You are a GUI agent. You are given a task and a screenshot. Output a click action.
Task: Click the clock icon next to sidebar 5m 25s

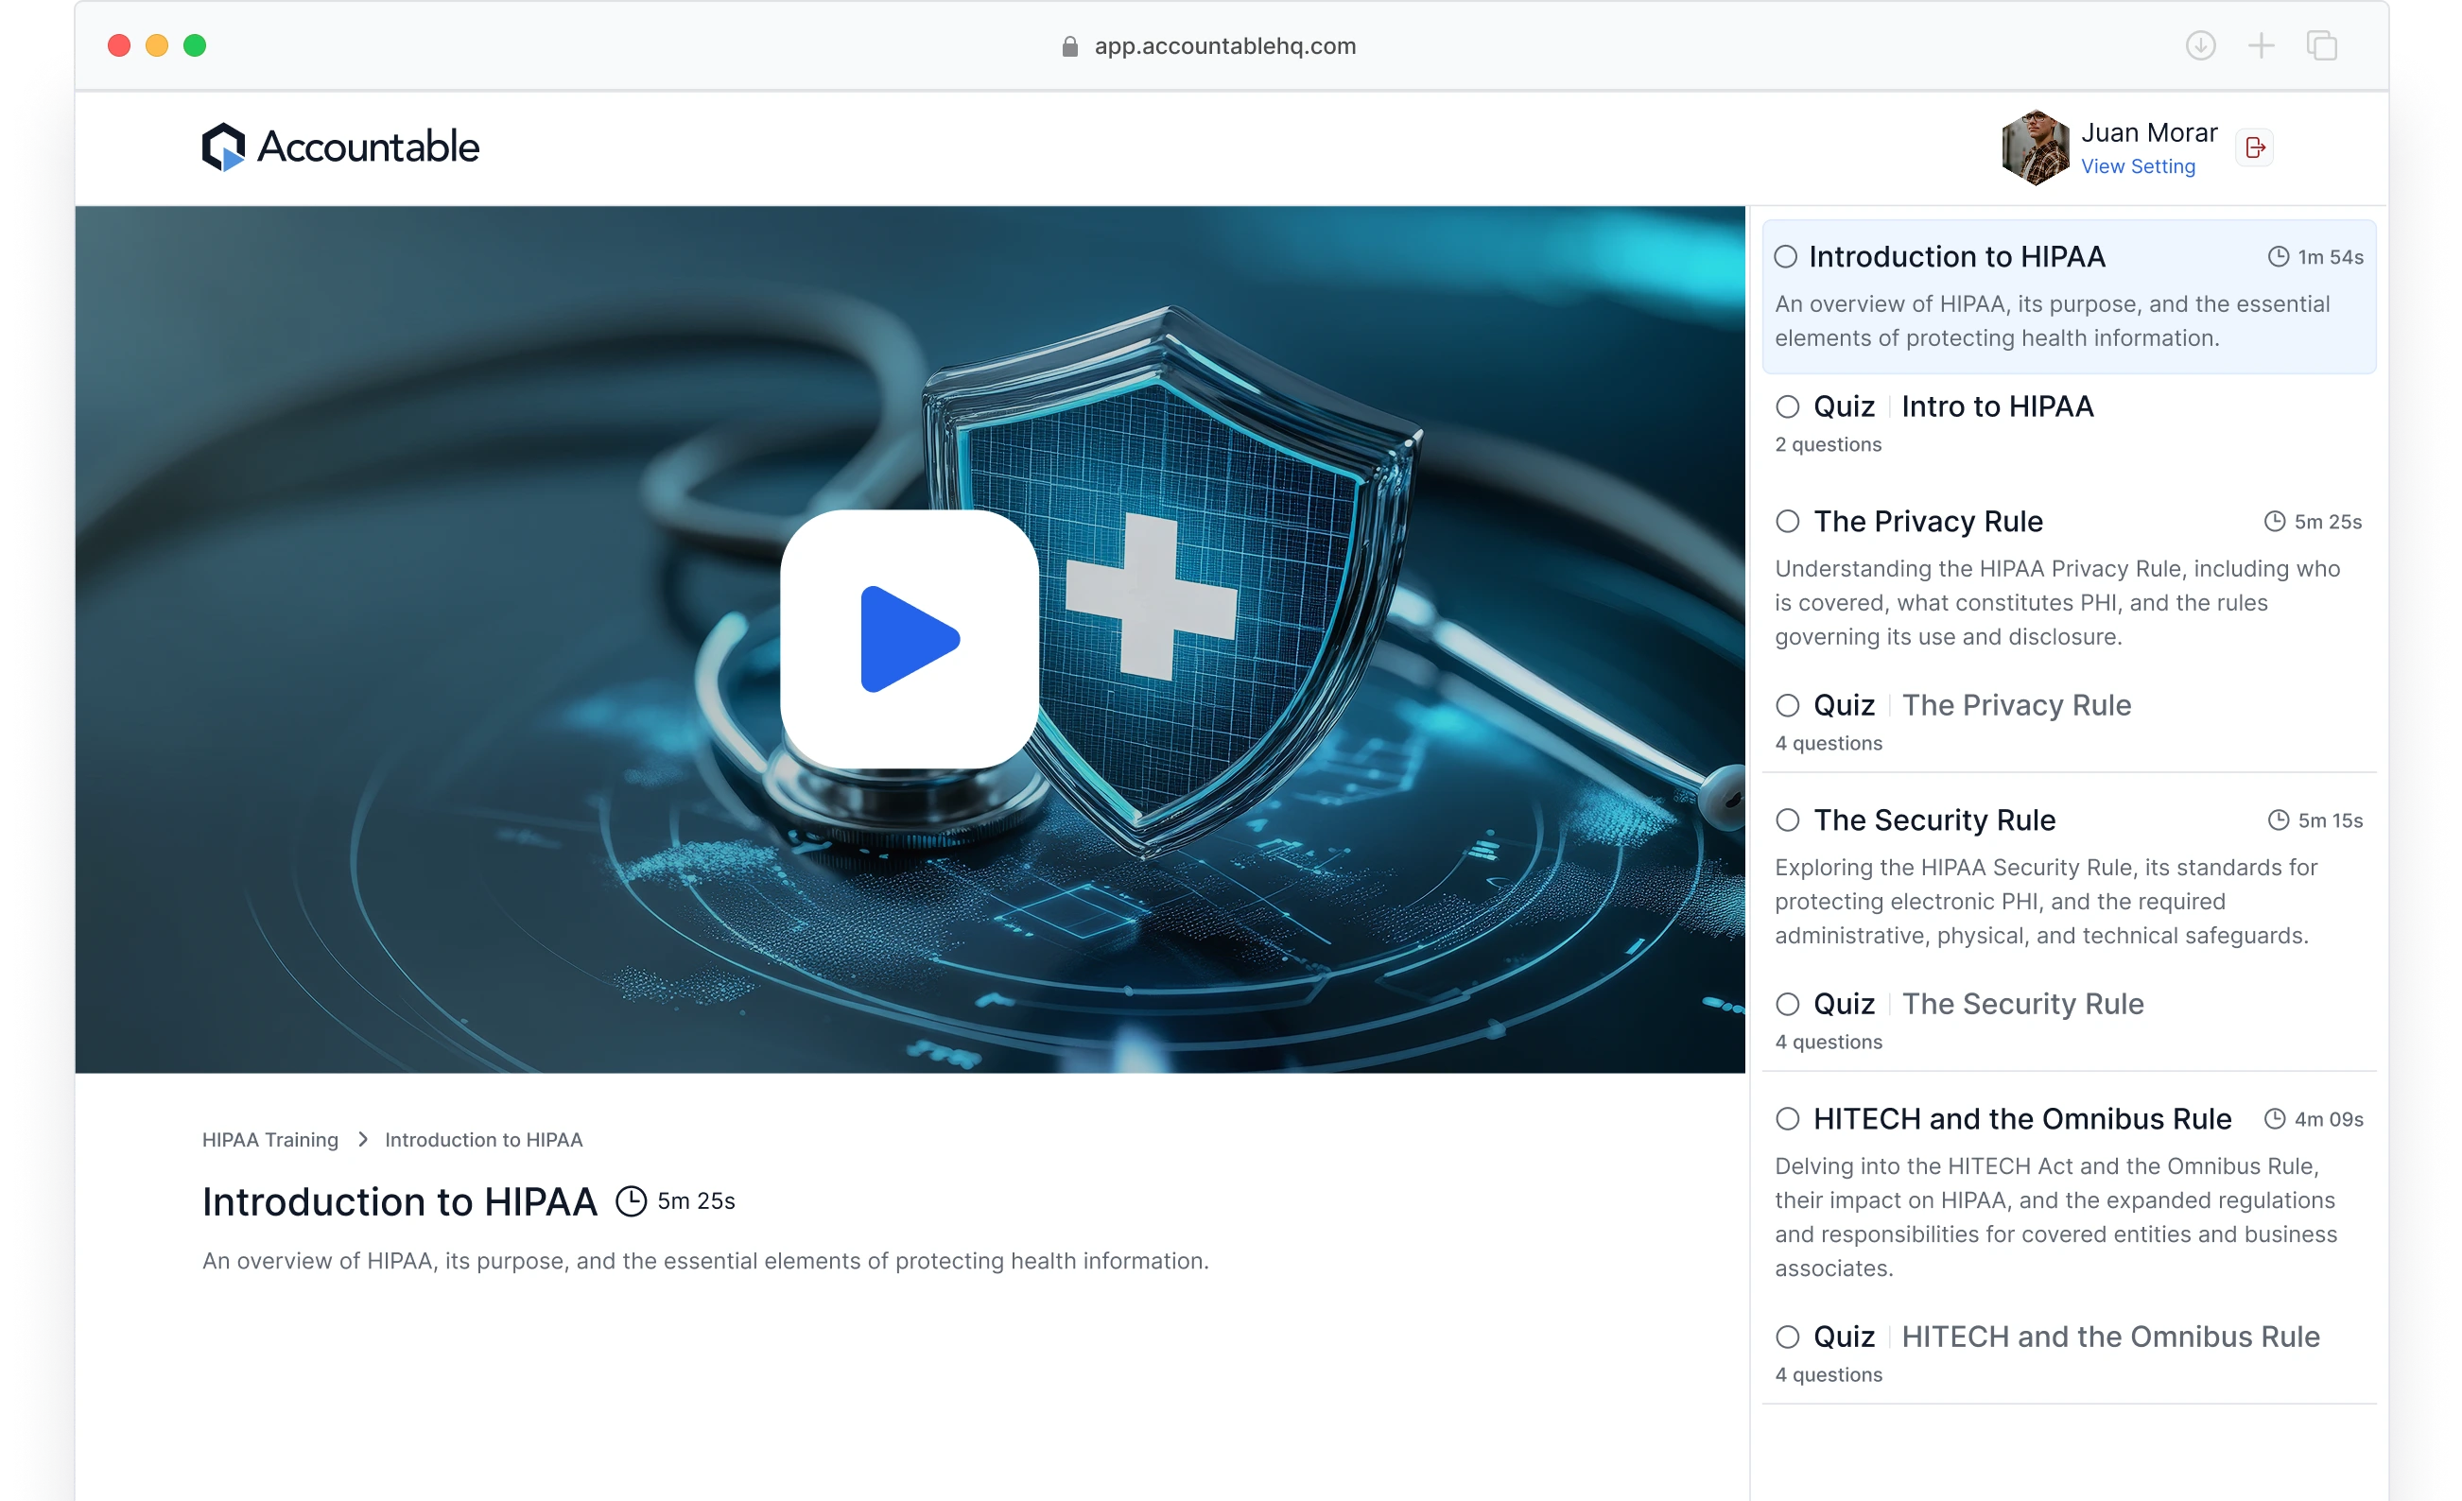(2274, 522)
